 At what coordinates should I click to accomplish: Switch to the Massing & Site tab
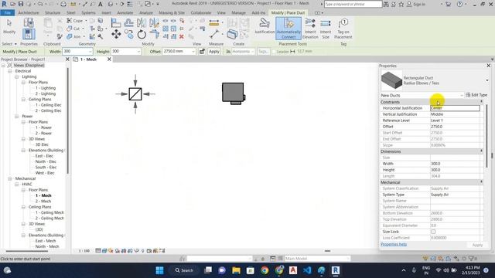(172, 13)
